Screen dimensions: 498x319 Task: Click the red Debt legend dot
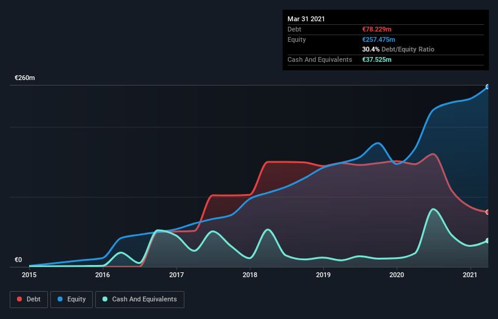pyautogui.click(x=19, y=299)
